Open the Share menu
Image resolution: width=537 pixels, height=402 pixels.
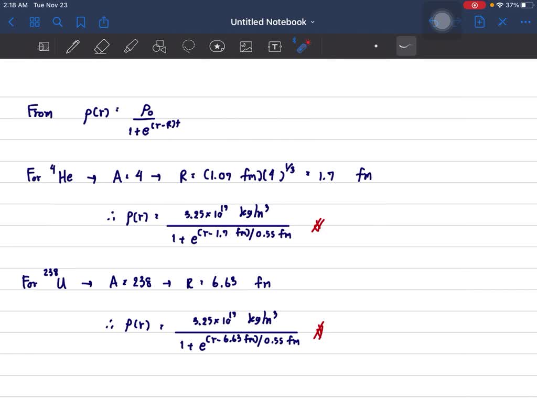(103, 22)
